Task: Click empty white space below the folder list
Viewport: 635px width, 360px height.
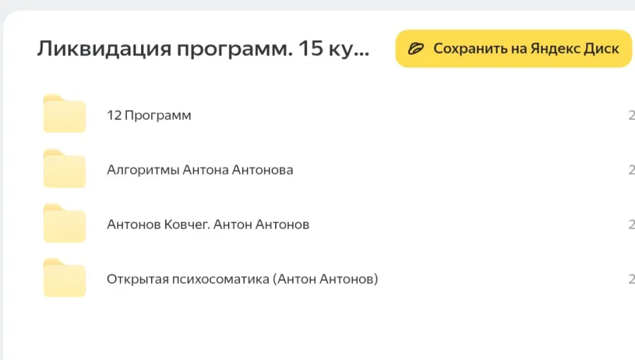Action: 317,330
